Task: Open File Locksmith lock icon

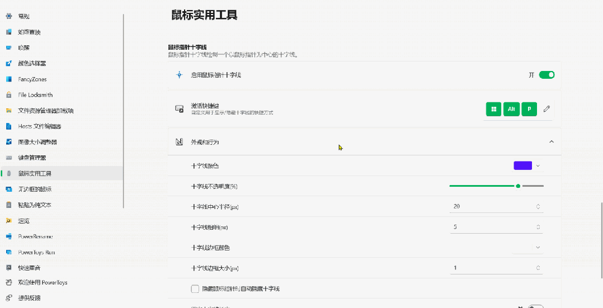Action: [9, 95]
